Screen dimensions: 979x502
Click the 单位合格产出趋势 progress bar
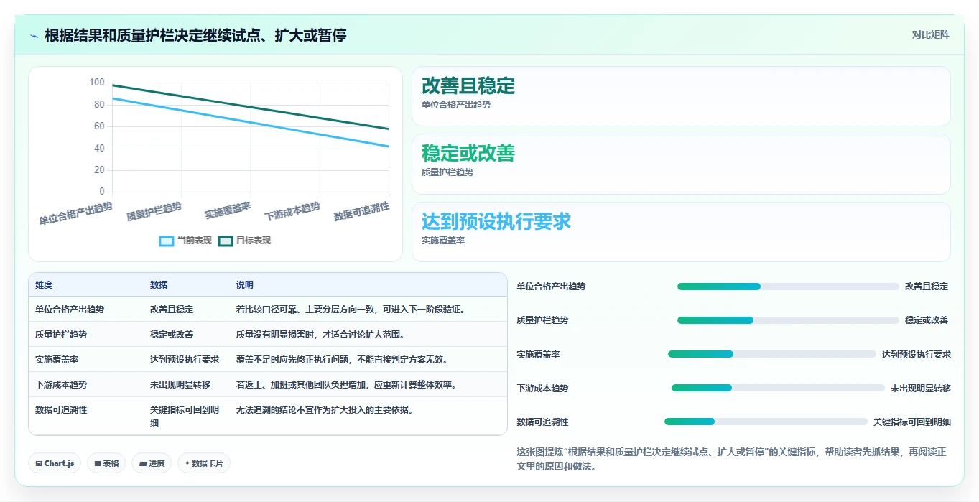point(788,287)
